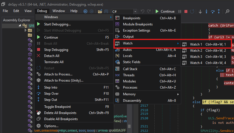Click code line number 2517
Image resolution: width=234 pixels, height=133 pixels.
point(144,106)
